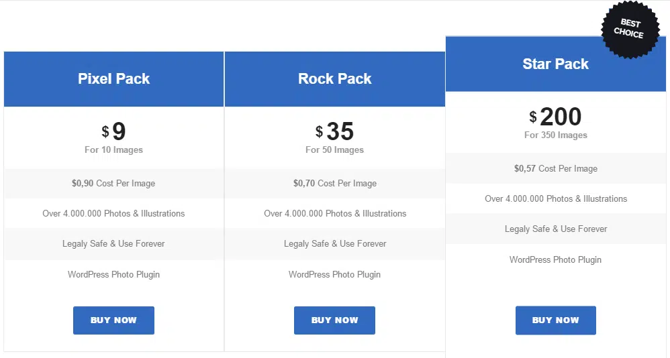670x358 pixels.
Task: Click the 'For 10 Images' text
Action: 113,150
